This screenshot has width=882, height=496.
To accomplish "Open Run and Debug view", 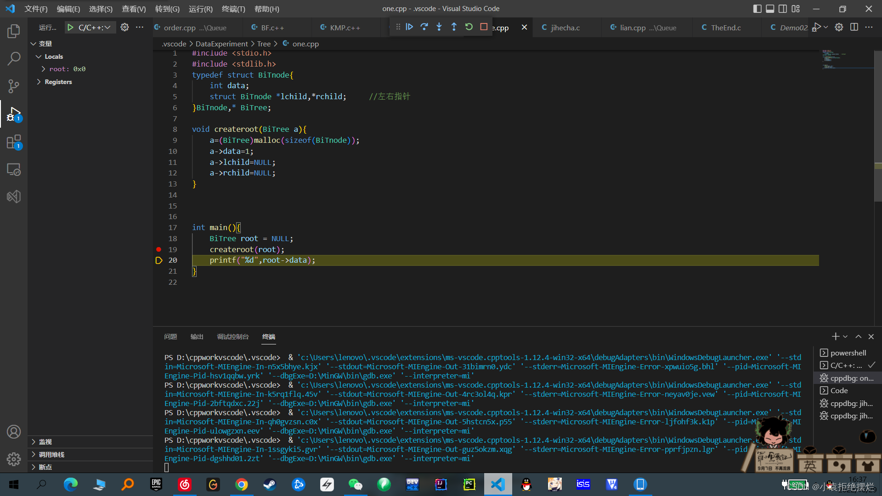I will pos(14,114).
